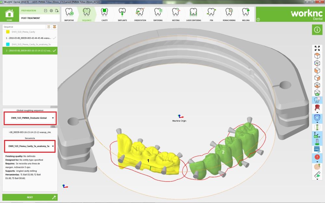Toggle the red fixture display icon
The image size is (325, 203).
[317, 108]
